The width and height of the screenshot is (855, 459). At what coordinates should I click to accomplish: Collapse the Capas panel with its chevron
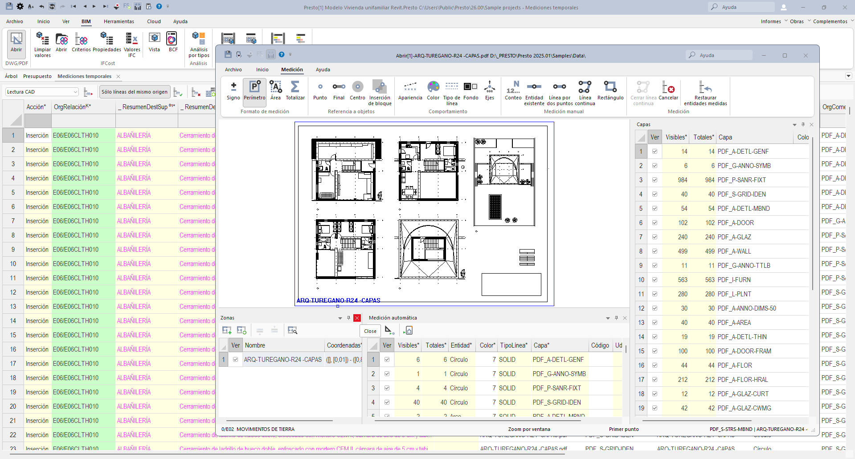click(794, 124)
